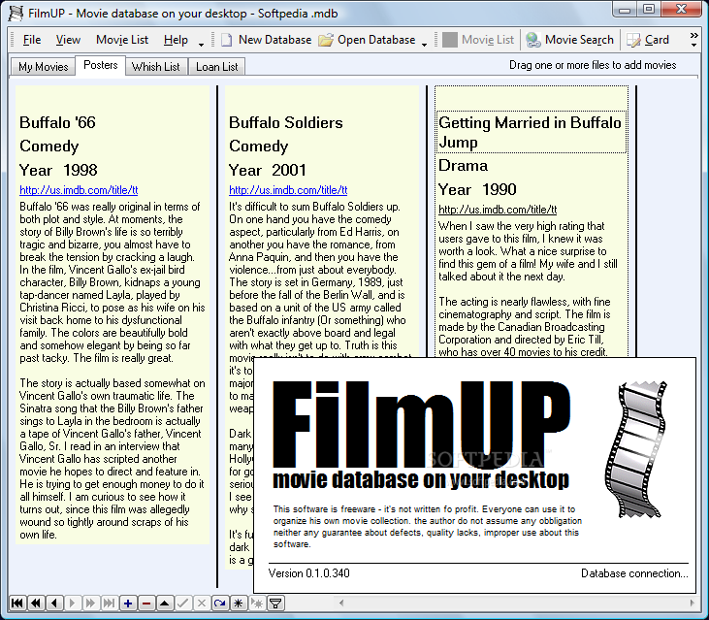
Task: Click the Open Database folder icon
Action: pyautogui.click(x=326, y=40)
